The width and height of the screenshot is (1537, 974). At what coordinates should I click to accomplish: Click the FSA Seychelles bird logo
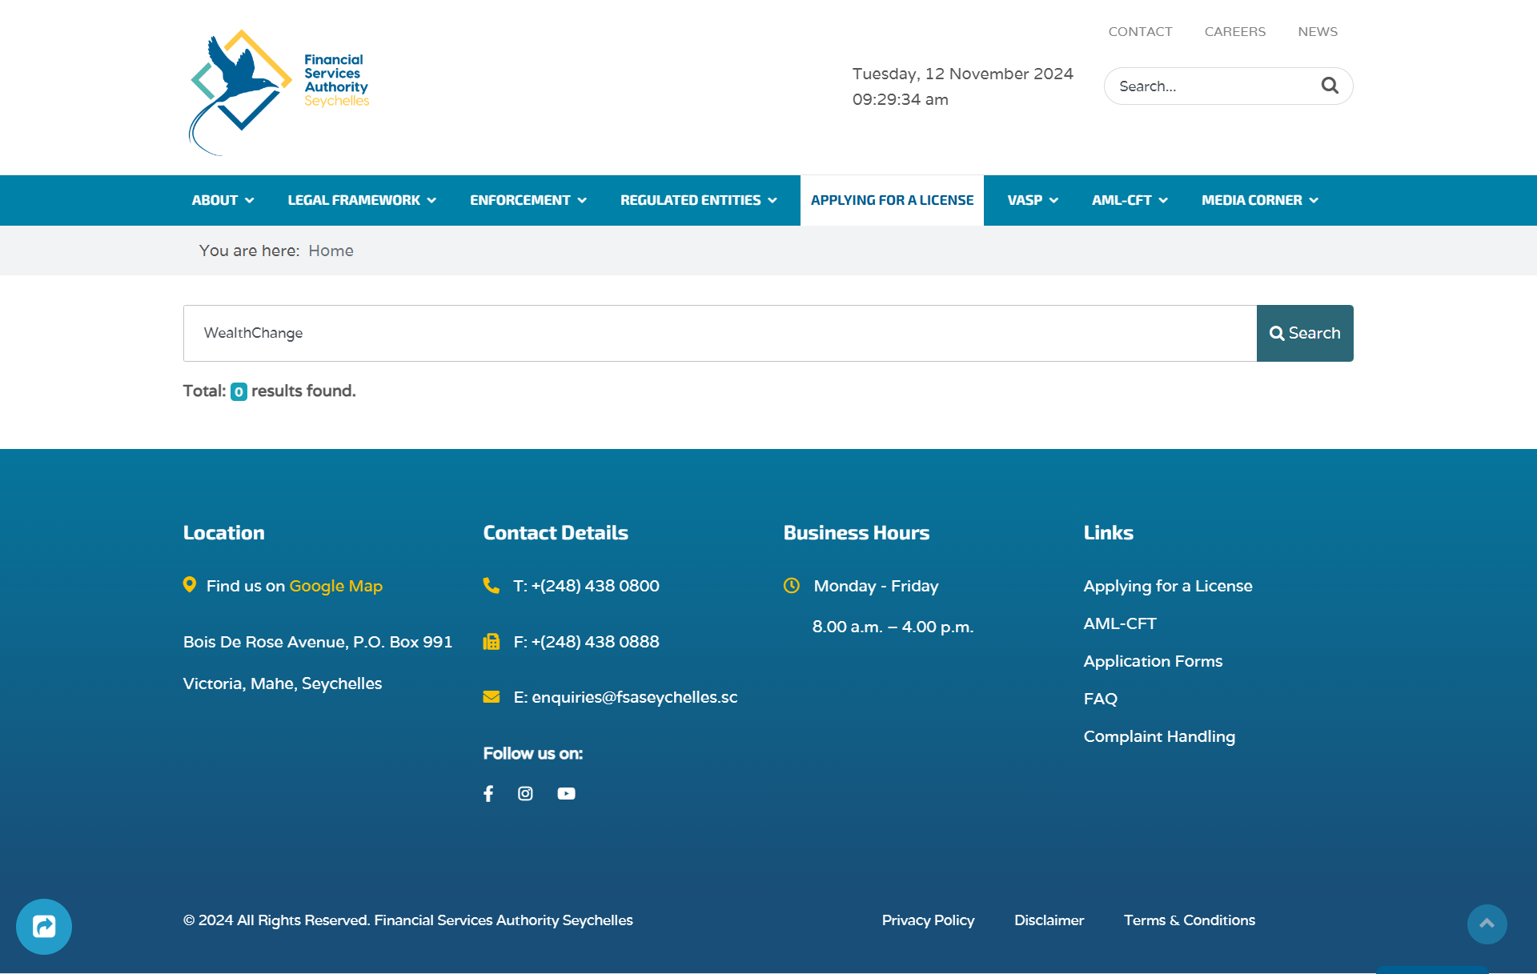278,92
